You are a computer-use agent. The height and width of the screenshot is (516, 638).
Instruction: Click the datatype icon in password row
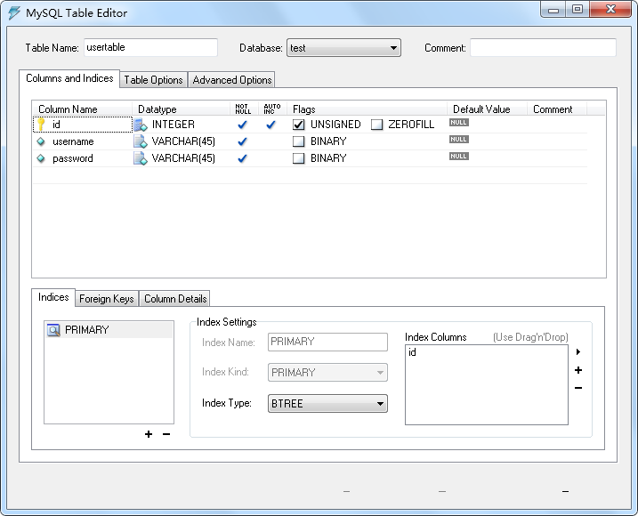pos(141,158)
